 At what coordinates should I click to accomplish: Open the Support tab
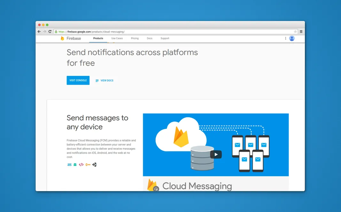pyautogui.click(x=165, y=39)
